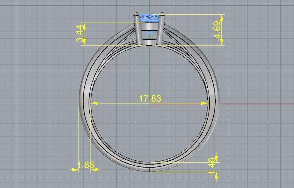
Task: Select the 17.83 inner diameter dimension text
Action: coord(150,99)
